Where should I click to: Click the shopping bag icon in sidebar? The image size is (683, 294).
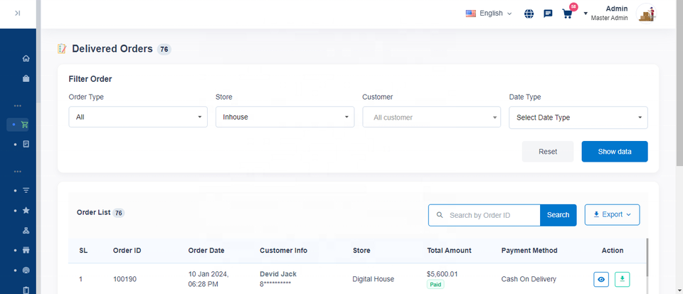point(26,78)
